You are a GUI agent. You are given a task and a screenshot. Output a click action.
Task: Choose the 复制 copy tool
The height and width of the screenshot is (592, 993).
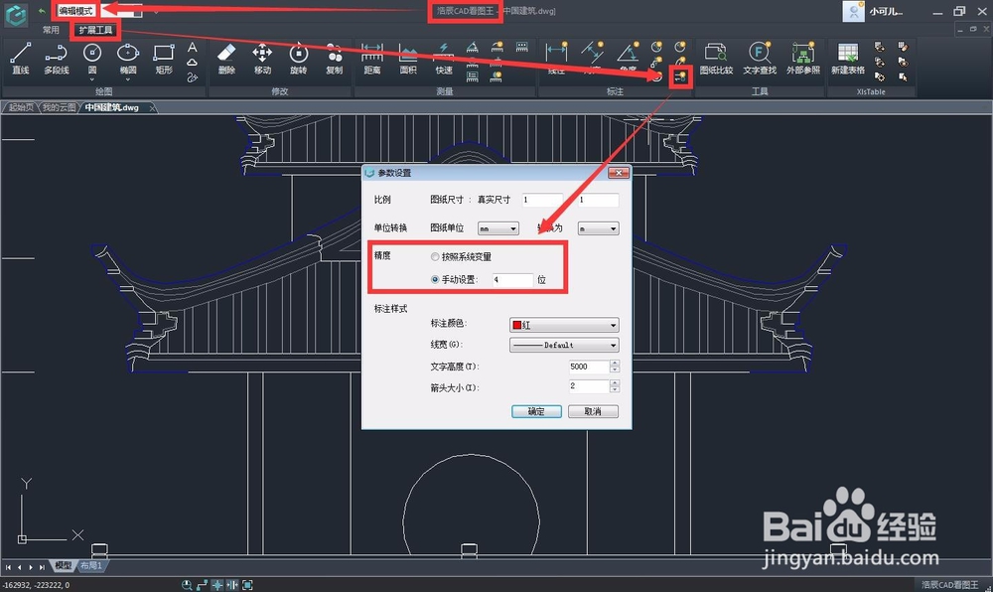tap(335, 59)
